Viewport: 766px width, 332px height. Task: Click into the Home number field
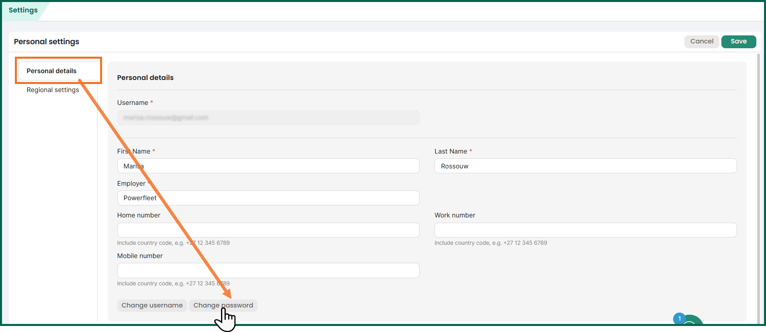tap(268, 230)
